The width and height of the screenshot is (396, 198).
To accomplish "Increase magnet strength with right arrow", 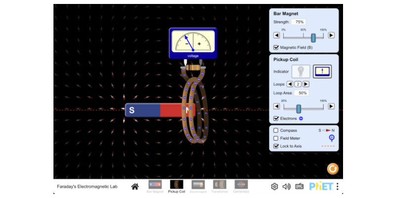I will pyautogui.click(x=331, y=35).
